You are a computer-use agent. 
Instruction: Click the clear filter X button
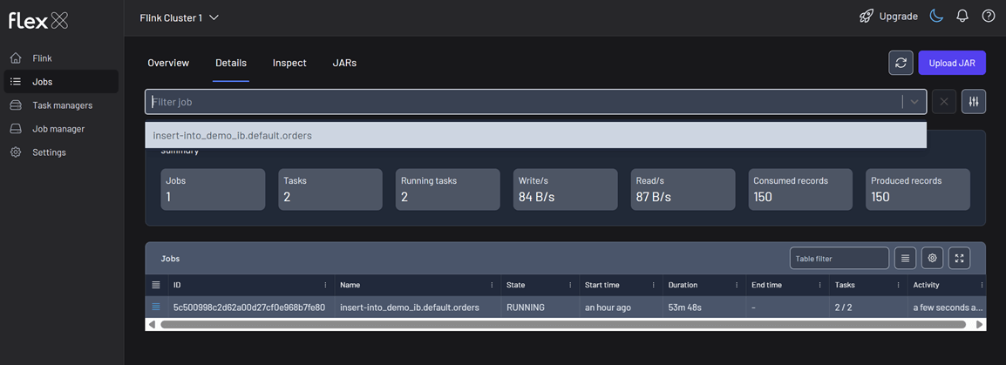[944, 101]
